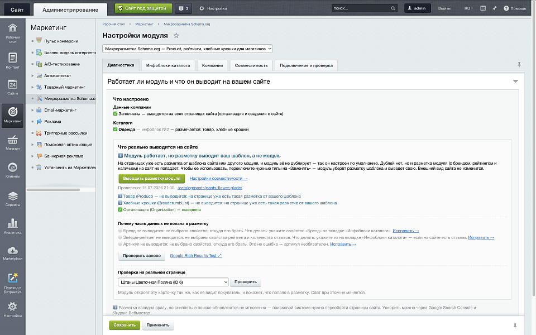Collapse the diagnostics section with arrow
This screenshot has height=335, width=536.
(515, 82)
